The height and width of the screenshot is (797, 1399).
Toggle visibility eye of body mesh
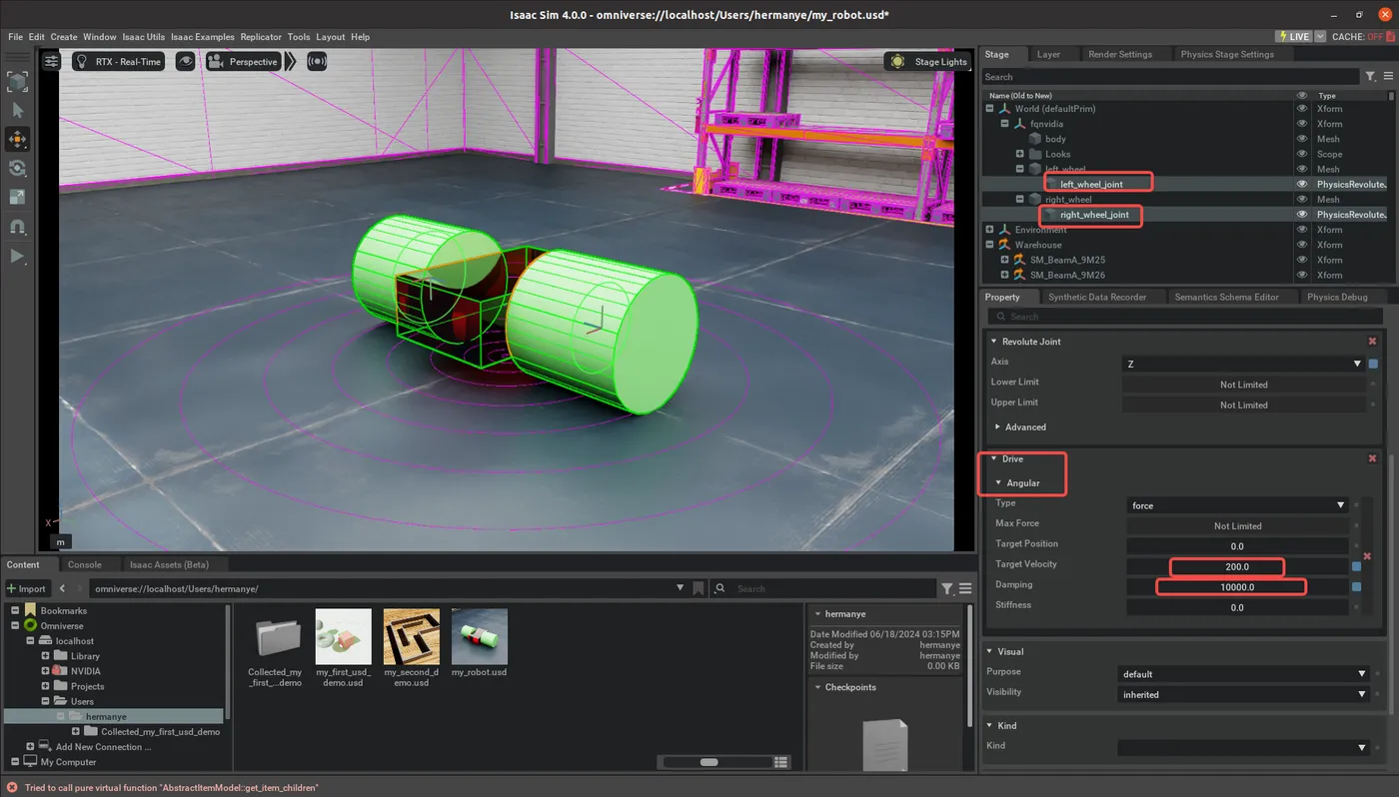point(1301,139)
